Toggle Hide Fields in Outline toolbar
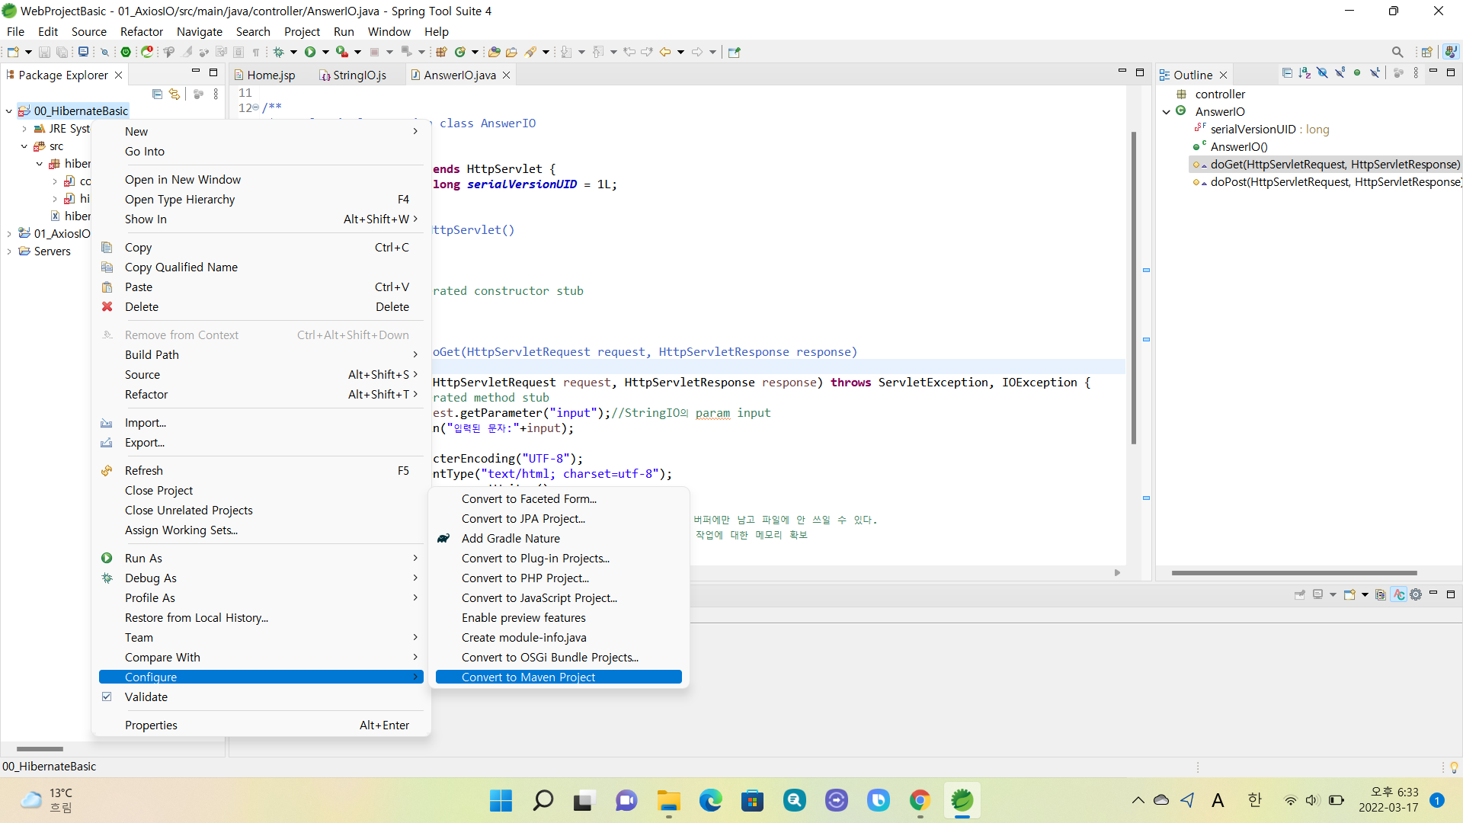 point(1322,73)
